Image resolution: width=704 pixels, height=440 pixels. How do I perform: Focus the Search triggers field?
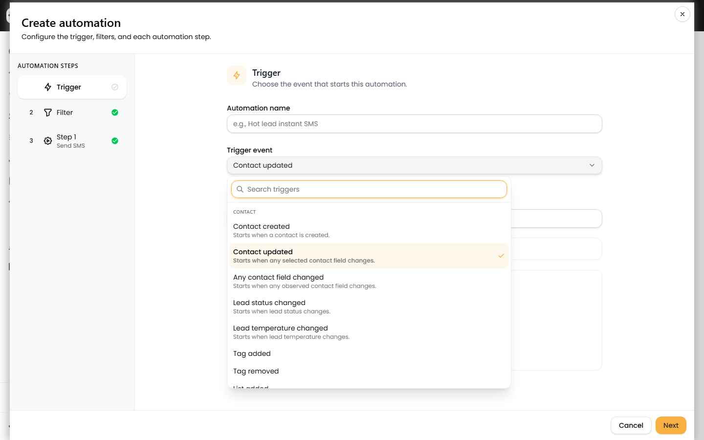(x=369, y=189)
